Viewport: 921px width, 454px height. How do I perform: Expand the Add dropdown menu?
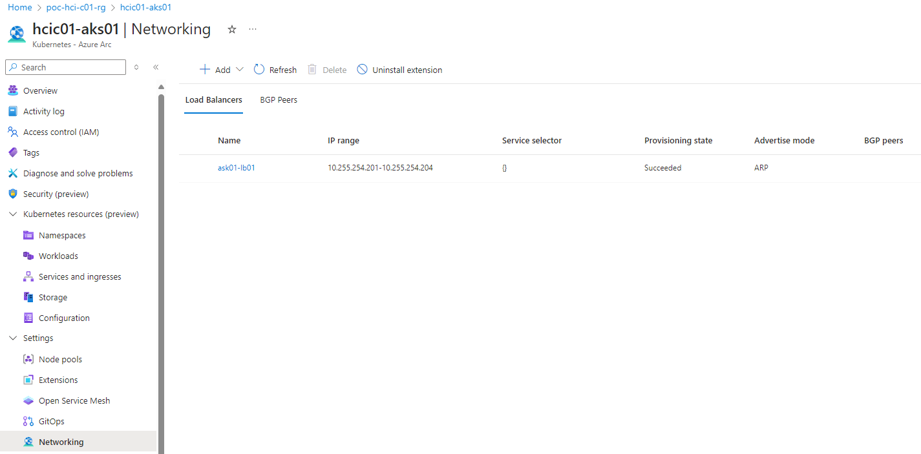240,70
